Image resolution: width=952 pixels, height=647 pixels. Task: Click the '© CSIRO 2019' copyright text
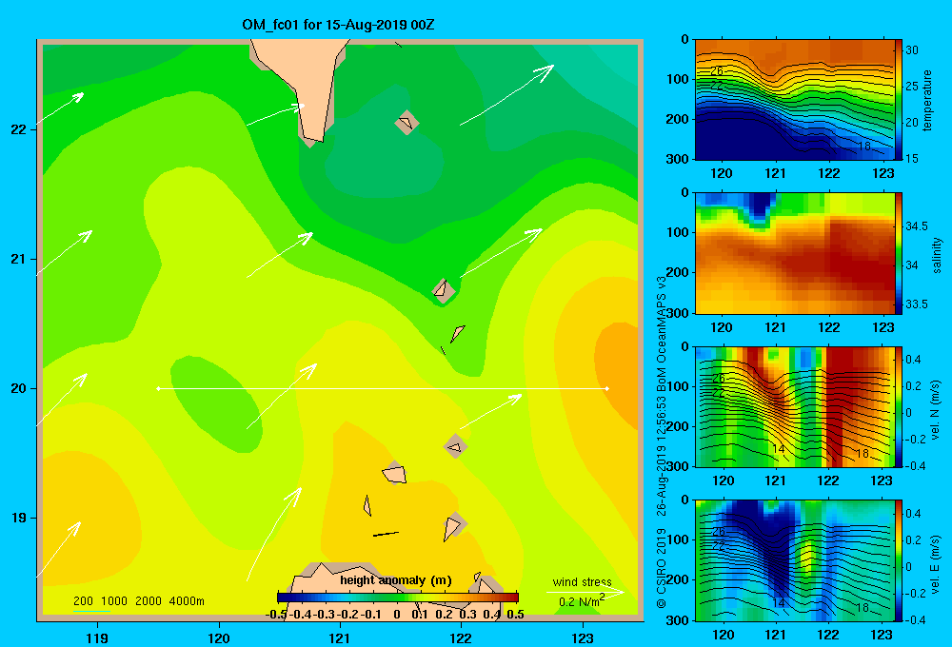click(662, 567)
